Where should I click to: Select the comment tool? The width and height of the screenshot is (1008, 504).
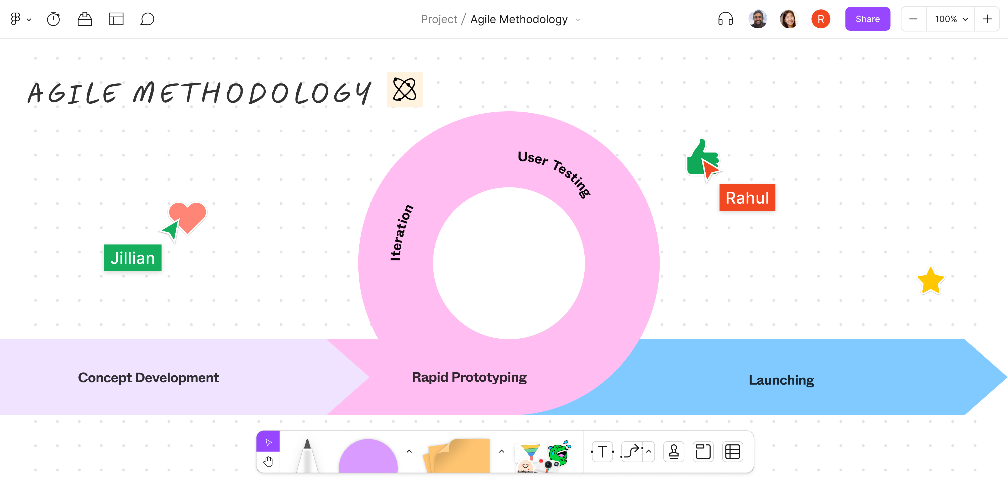coord(147,19)
